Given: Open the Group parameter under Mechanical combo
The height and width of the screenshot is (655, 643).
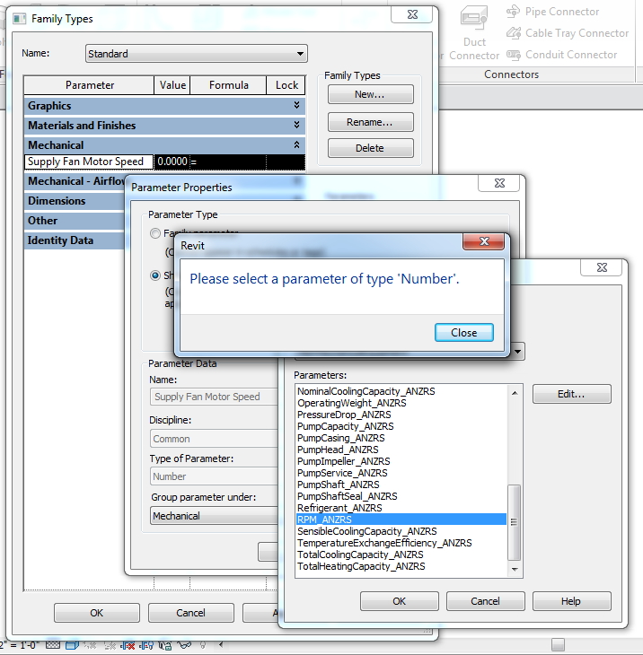Looking at the screenshot, I should click(x=214, y=516).
